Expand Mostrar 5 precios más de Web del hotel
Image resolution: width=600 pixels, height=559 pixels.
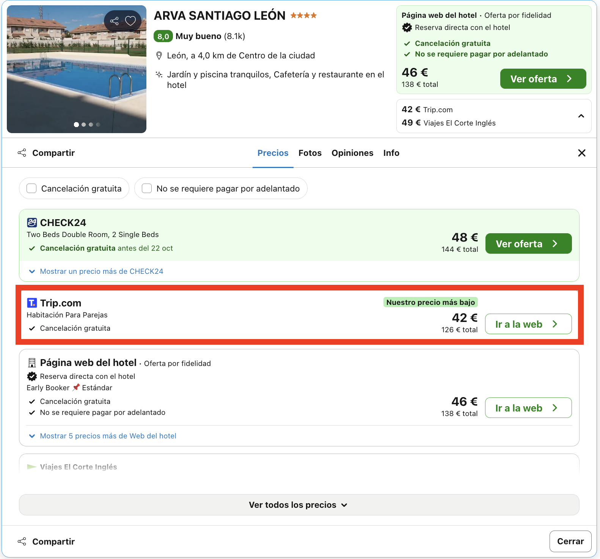103,436
